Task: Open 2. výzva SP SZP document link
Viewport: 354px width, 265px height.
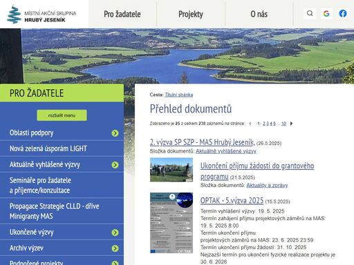Action: [202, 142]
